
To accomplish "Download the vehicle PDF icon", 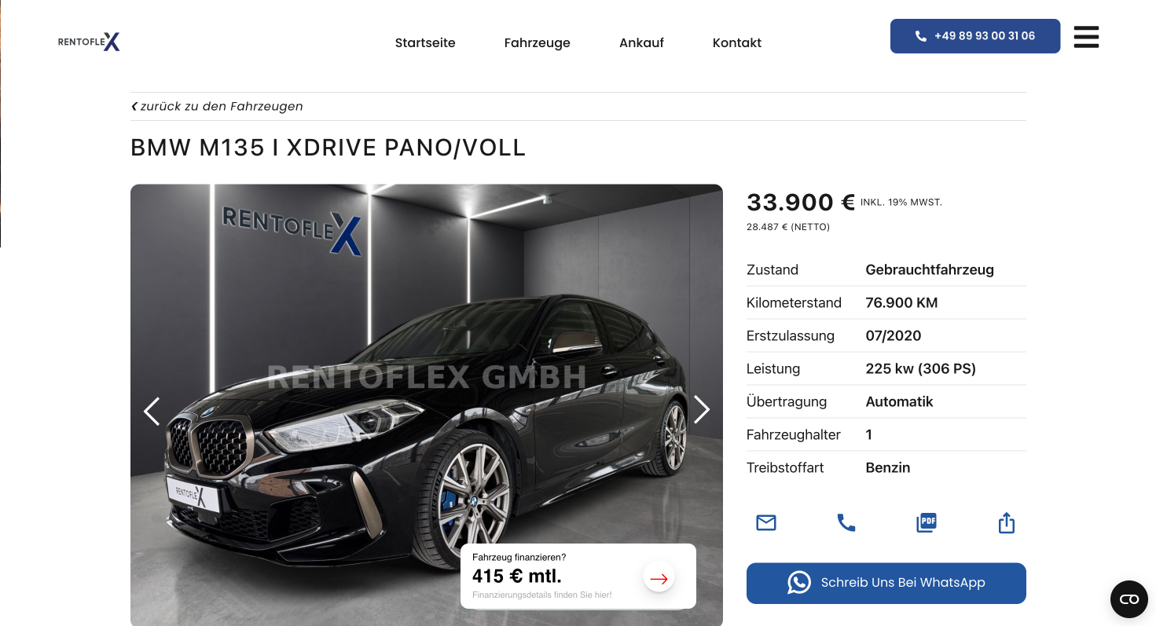I will [927, 522].
